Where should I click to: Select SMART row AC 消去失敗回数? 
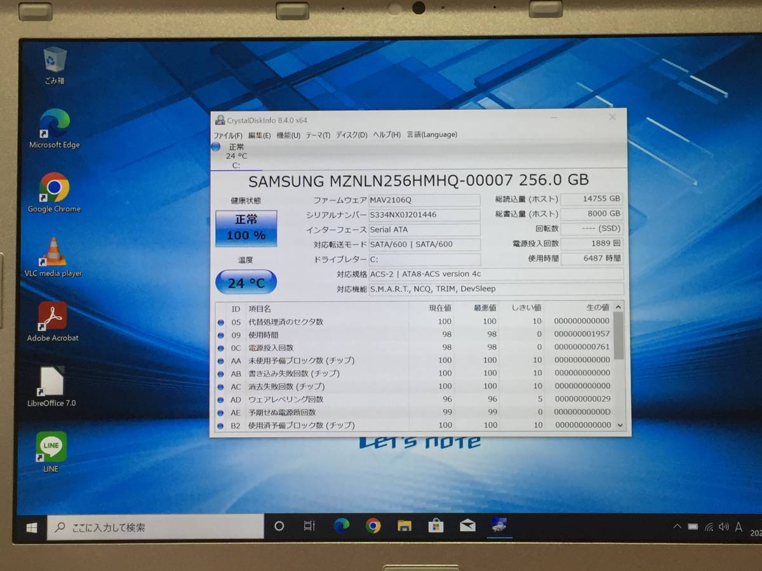click(414, 386)
